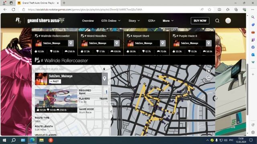Click map pin on Wallride Rollercoaster card
The image size is (257, 144).
pyautogui.click(x=71, y=43)
